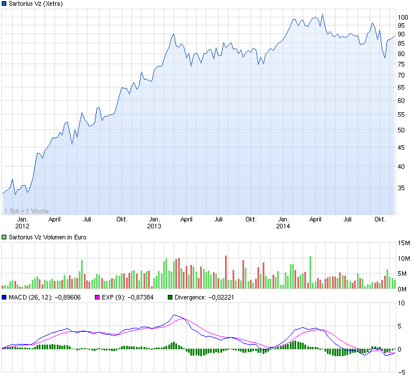This screenshot has height=377, width=420.
Task: Click the 'Jan. 2012' axis label
Action: pyautogui.click(x=22, y=223)
